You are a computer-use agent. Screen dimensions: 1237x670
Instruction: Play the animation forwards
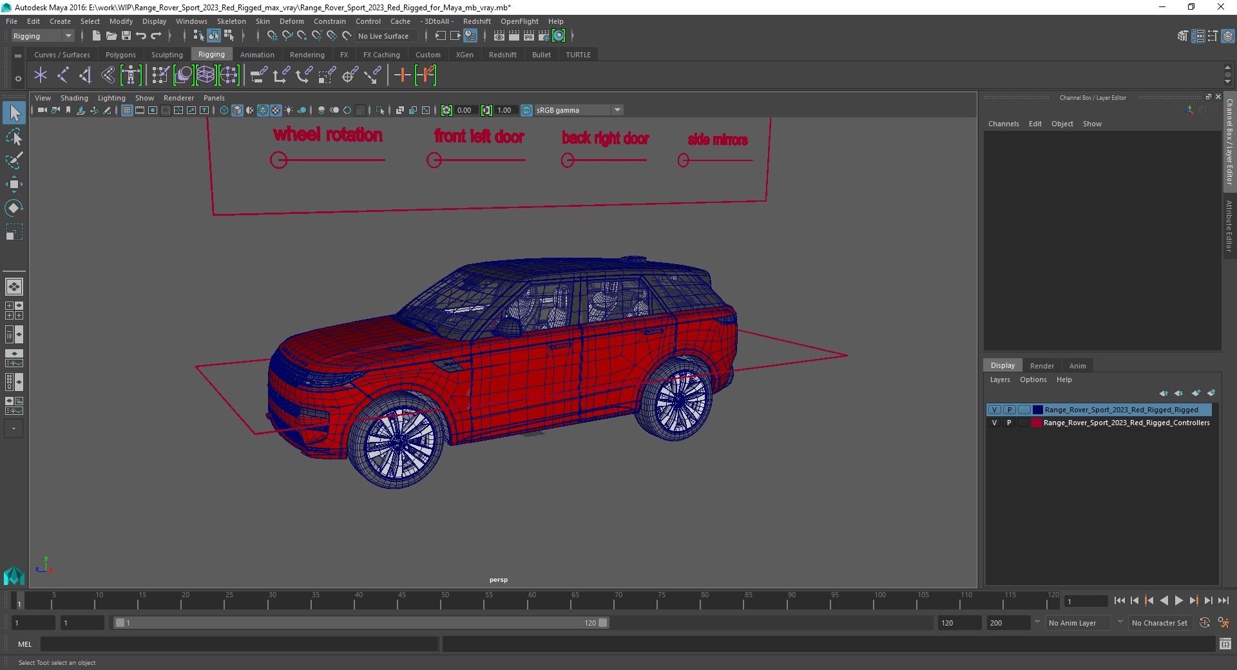(1178, 600)
